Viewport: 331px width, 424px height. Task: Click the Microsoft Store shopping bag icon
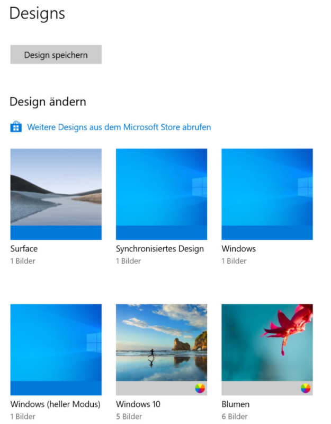(16, 126)
